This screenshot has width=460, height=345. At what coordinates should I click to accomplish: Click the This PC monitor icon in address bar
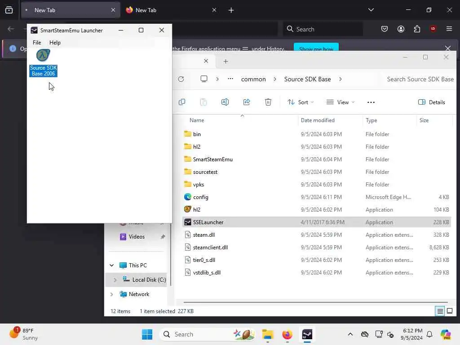point(203,79)
